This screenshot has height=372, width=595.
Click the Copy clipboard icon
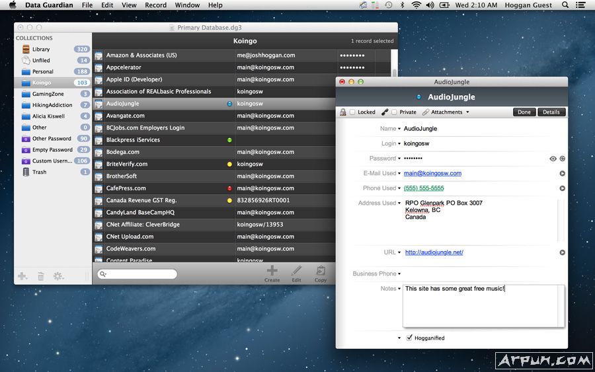(x=321, y=271)
